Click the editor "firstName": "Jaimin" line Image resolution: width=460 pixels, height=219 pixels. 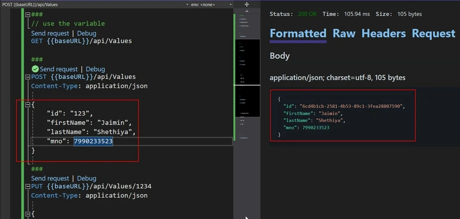89,123
